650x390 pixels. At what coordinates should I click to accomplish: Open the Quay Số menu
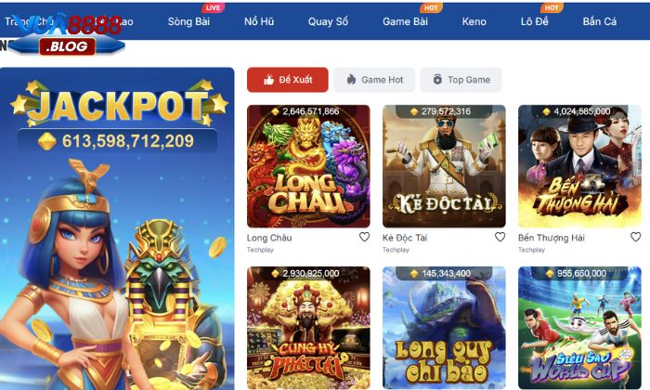[328, 21]
